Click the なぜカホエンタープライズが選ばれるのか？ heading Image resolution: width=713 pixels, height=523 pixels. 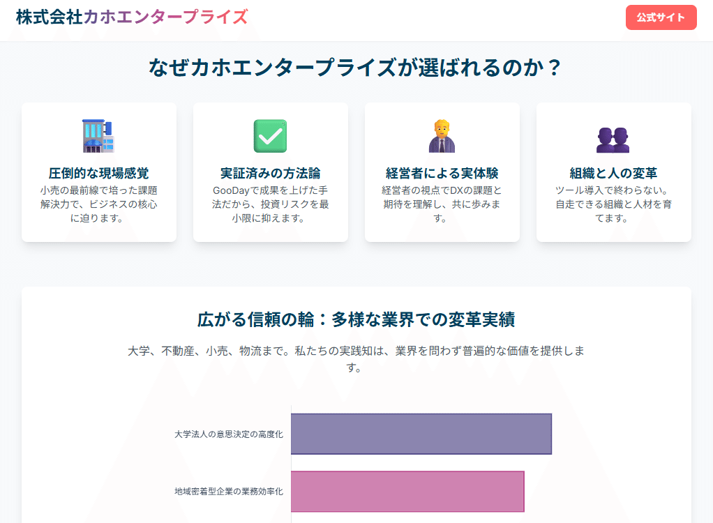click(x=356, y=68)
